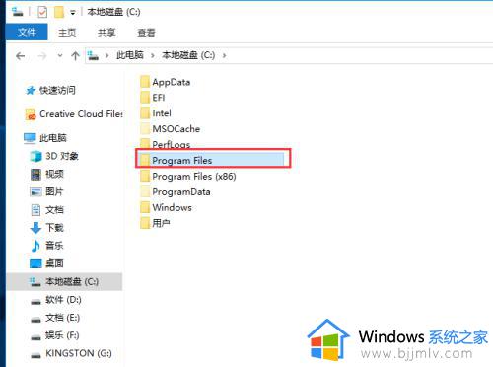Open Customize Quick Access Toolbar dropdown
Viewport: 493px width, 367px height.
[x=73, y=13]
